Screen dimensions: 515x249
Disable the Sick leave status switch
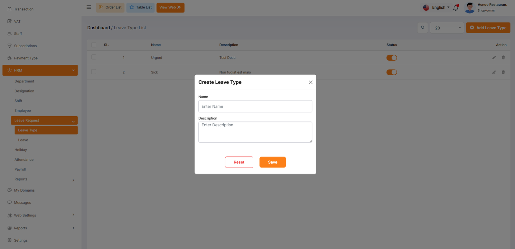pyautogui.click(x=391, y=72)
